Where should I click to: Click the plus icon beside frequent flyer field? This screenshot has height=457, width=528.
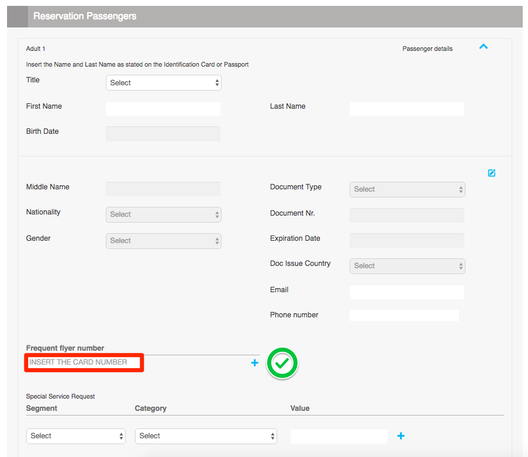[x=254, y=363]
